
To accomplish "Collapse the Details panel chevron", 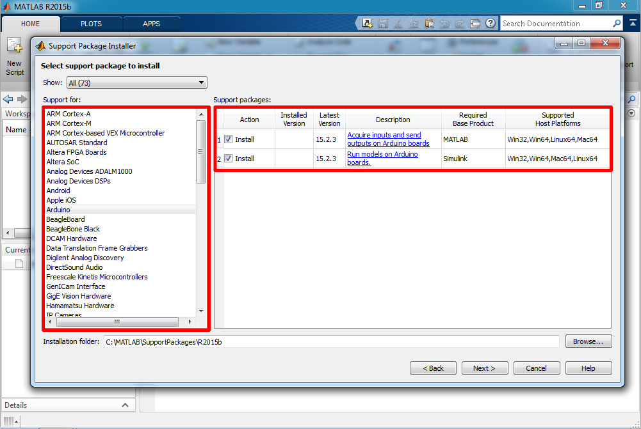I will pyautogui.click(x=125, y=405).
